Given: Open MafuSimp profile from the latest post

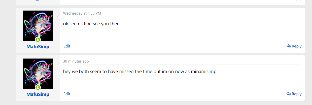Looking at the screenshot, I should point(38,94).
